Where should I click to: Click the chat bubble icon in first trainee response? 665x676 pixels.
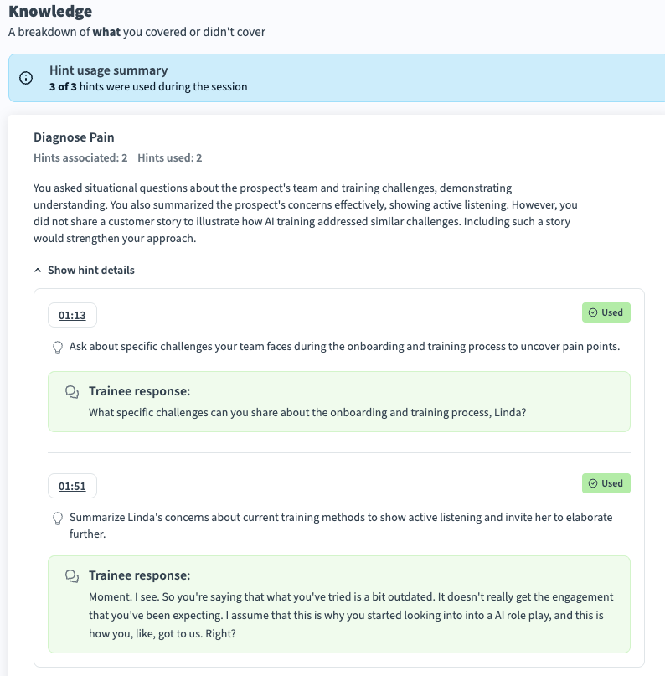(x=72, y=392)
